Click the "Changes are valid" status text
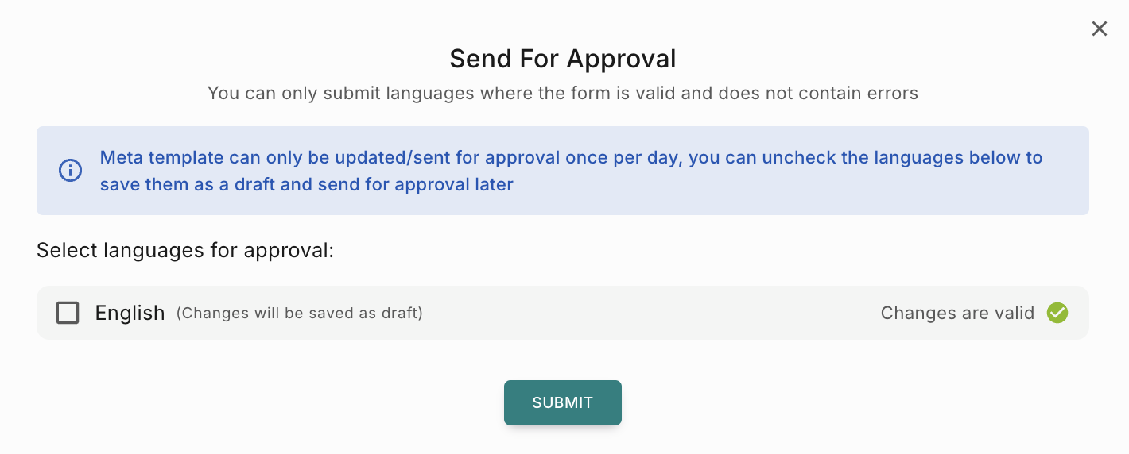 click(x=957, y=313)
